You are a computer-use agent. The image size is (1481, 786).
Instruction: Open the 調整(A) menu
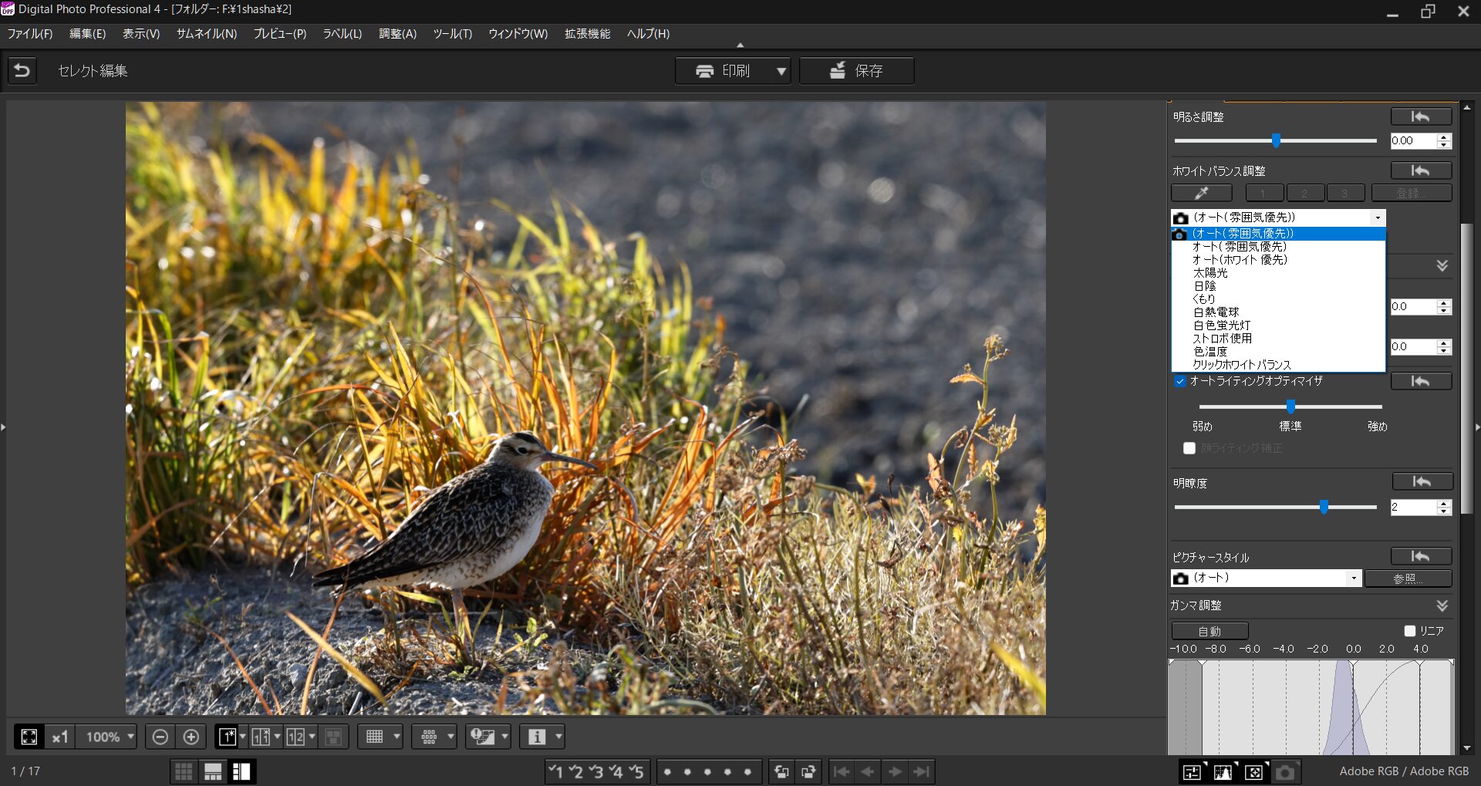coord(397,34)
